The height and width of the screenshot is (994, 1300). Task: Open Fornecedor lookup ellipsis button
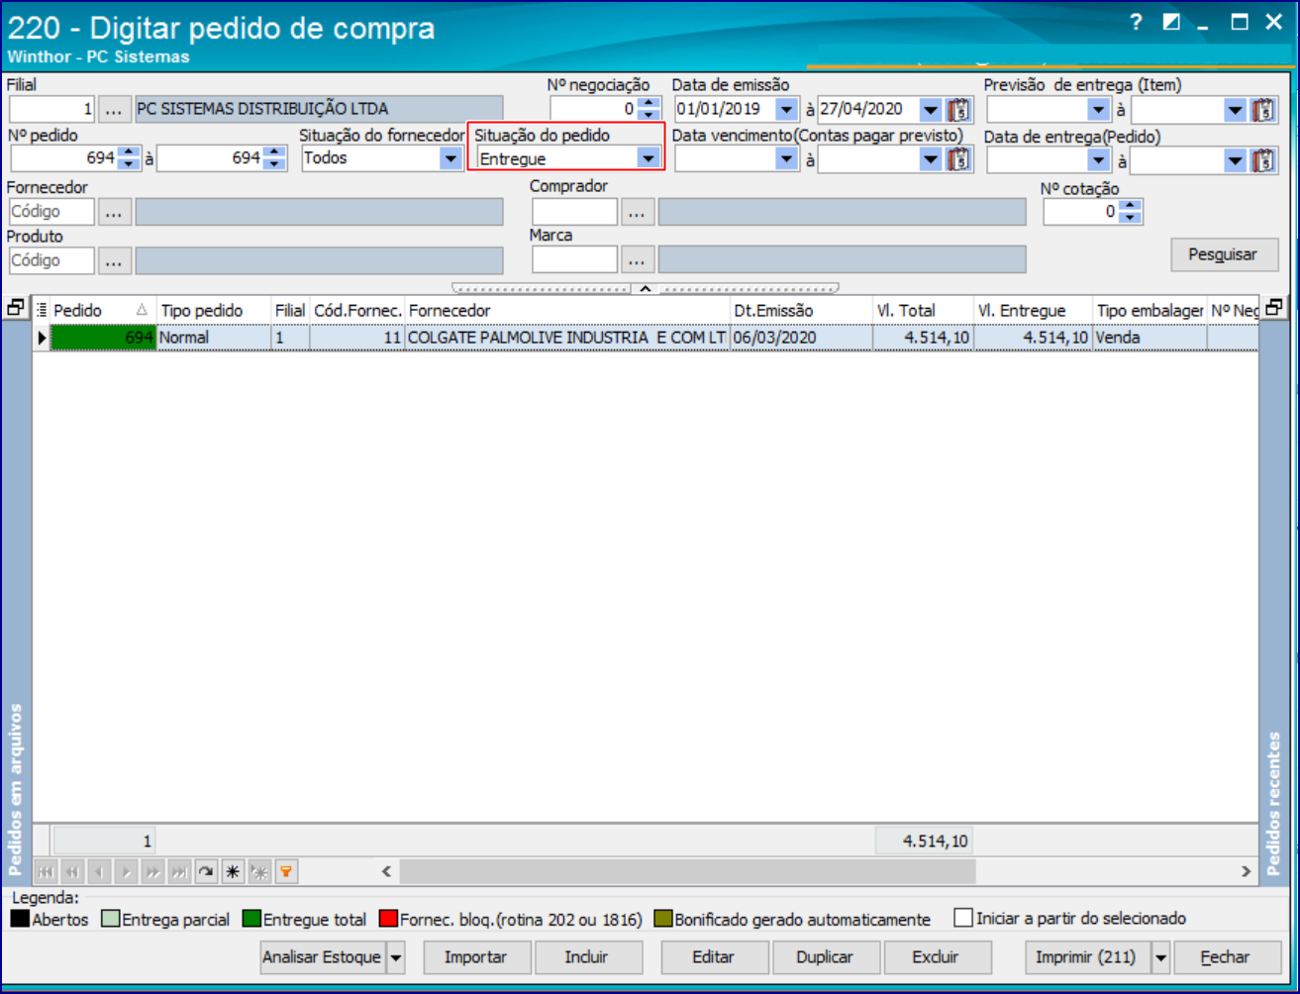[x=115, y=211]
